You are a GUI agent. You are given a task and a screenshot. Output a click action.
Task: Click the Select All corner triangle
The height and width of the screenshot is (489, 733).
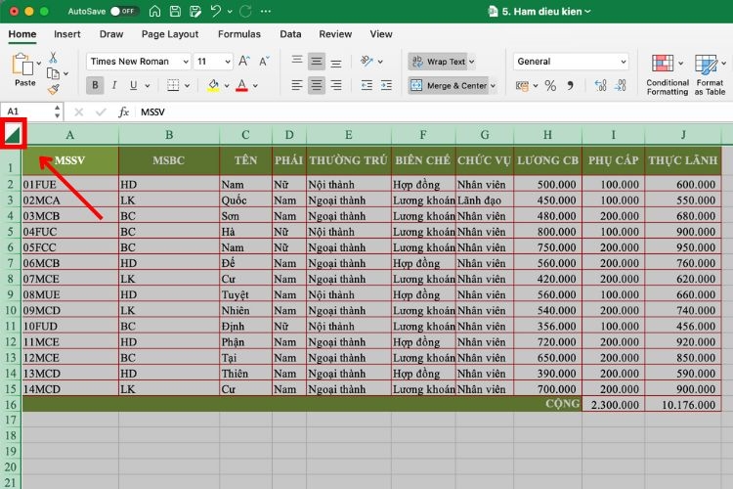13,135
